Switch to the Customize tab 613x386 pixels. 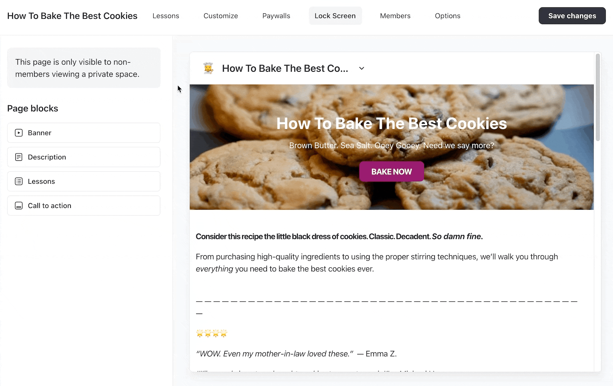(221, 16)
